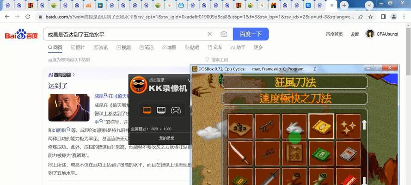Open the unrolled map scroll item
The height and width of the screenshot is (185, 411).
click(294, 153)
